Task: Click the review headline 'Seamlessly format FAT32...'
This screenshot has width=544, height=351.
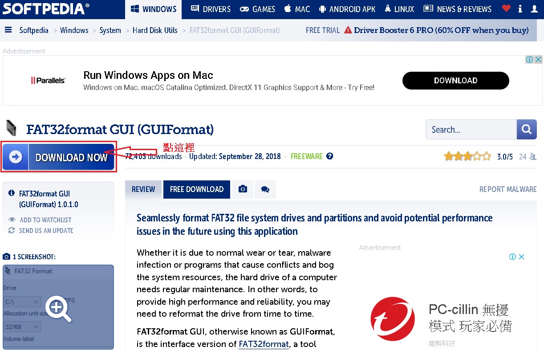Action: click(x=314, y=224)
